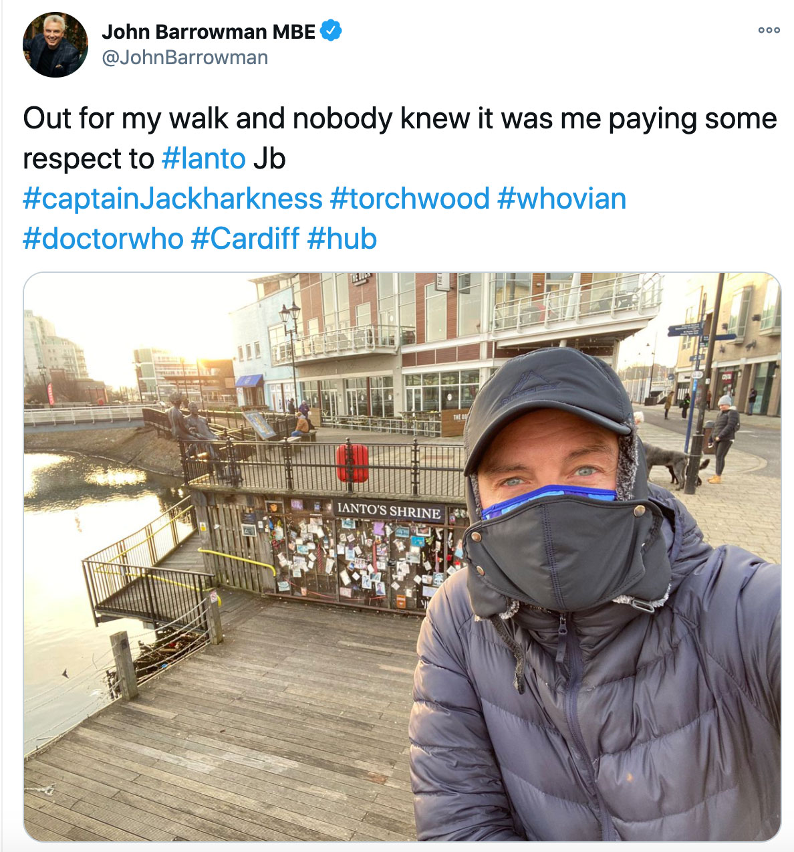Image resolution: width=794 pixels, height=852 pixels.
Task: Open the @JohnBarrowman handle link
Action: tap(184, 58)
